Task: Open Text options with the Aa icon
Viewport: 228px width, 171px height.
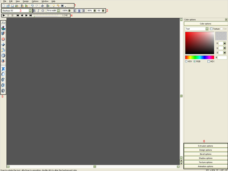Action: [3, 23]
